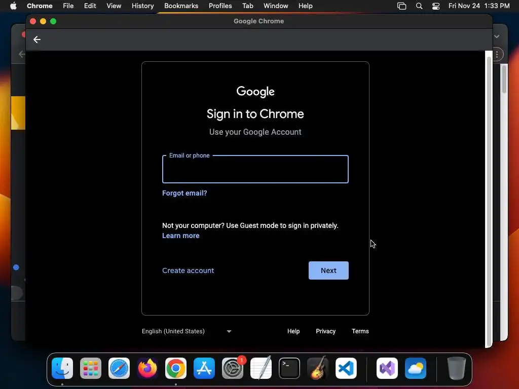Open the Trash from the Dock
This screenshot has height=389, width=519.
(457, 368)
